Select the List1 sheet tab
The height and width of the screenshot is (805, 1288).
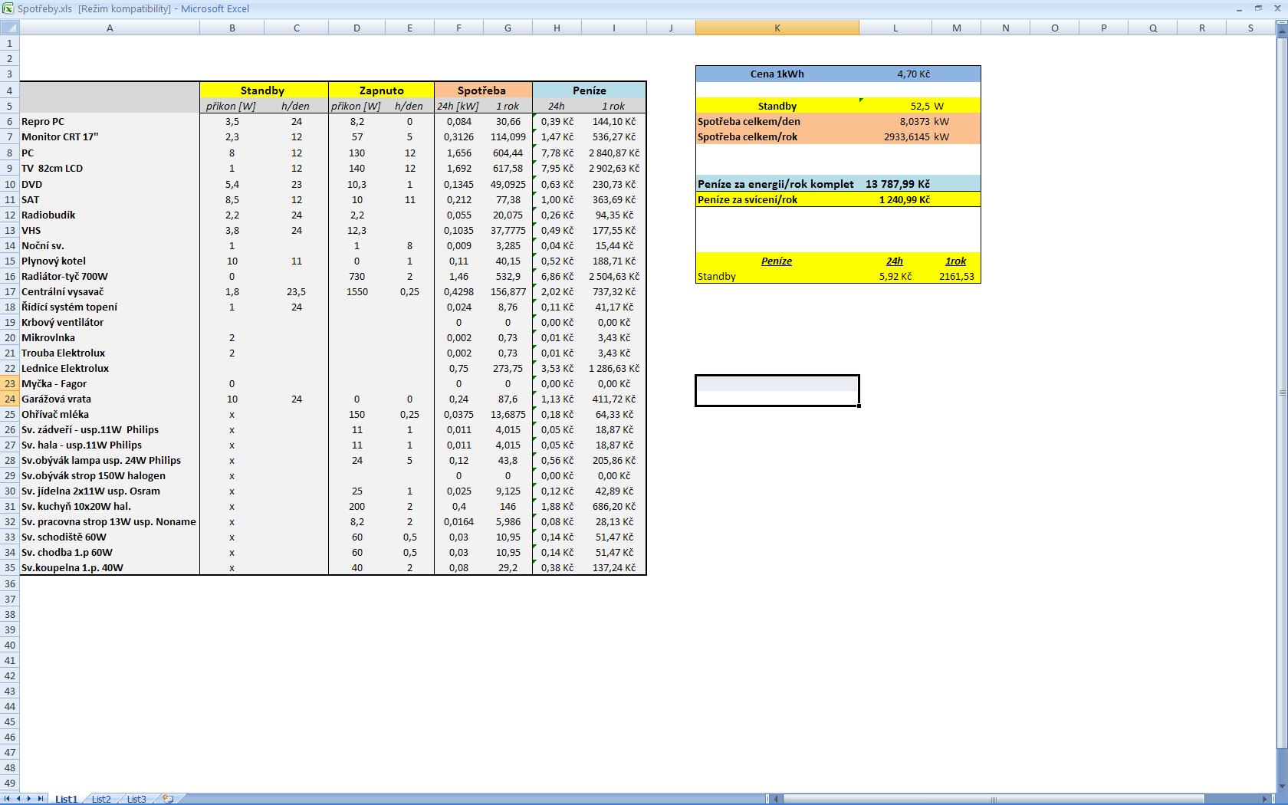click(x=66, y=799)
